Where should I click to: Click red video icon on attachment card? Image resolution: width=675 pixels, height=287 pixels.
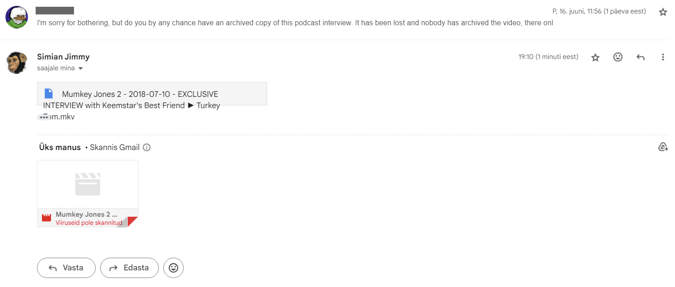click(46, 218)
